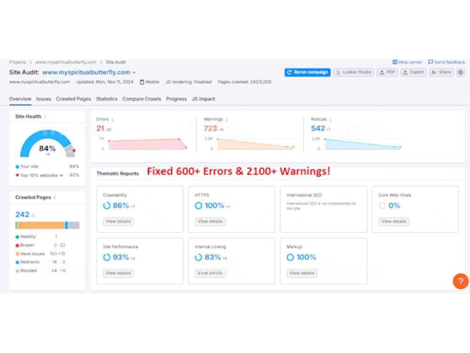Expand the site domain dropdown arrow
This screenshot has height=353, width=470.
coord(134,72)
